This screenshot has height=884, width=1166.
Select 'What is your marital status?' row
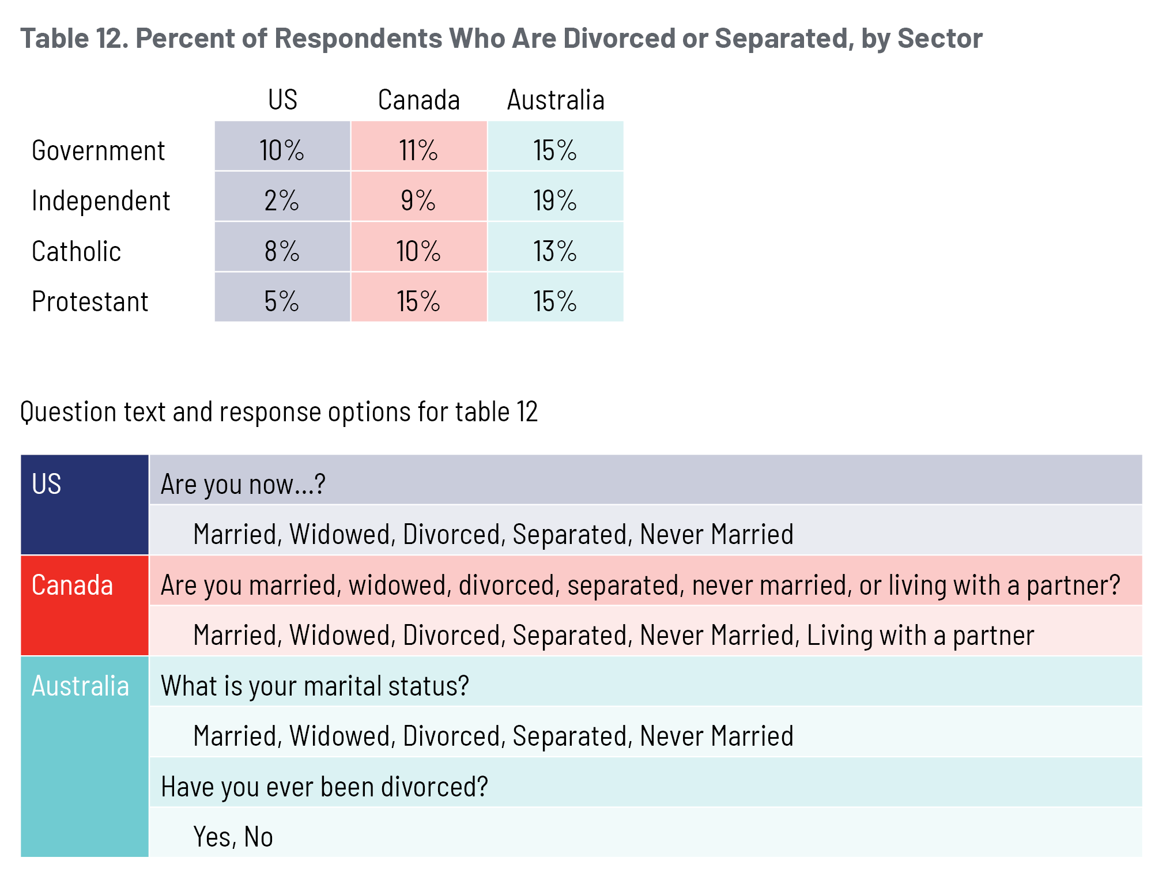pos(315,686)
